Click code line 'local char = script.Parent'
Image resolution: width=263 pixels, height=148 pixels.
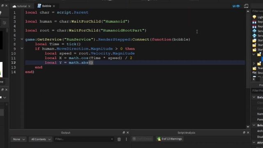click(x=57, y=12)
